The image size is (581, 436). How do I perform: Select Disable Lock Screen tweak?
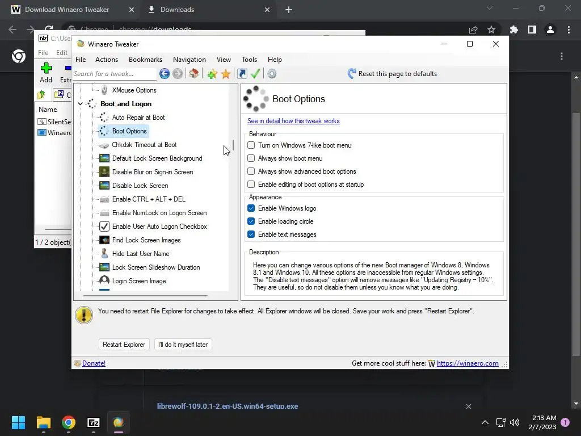point(140,186)
